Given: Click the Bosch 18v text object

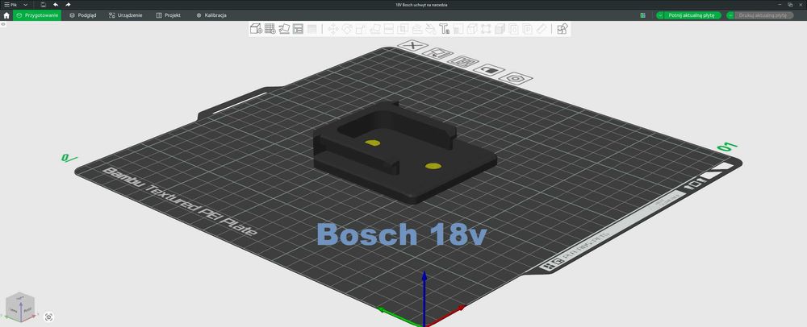Looking at the screenshot, I should pos(401,234).
